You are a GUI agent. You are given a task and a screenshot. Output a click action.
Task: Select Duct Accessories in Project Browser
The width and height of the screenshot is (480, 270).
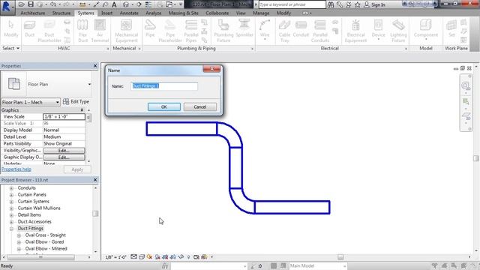coord(34,222)
